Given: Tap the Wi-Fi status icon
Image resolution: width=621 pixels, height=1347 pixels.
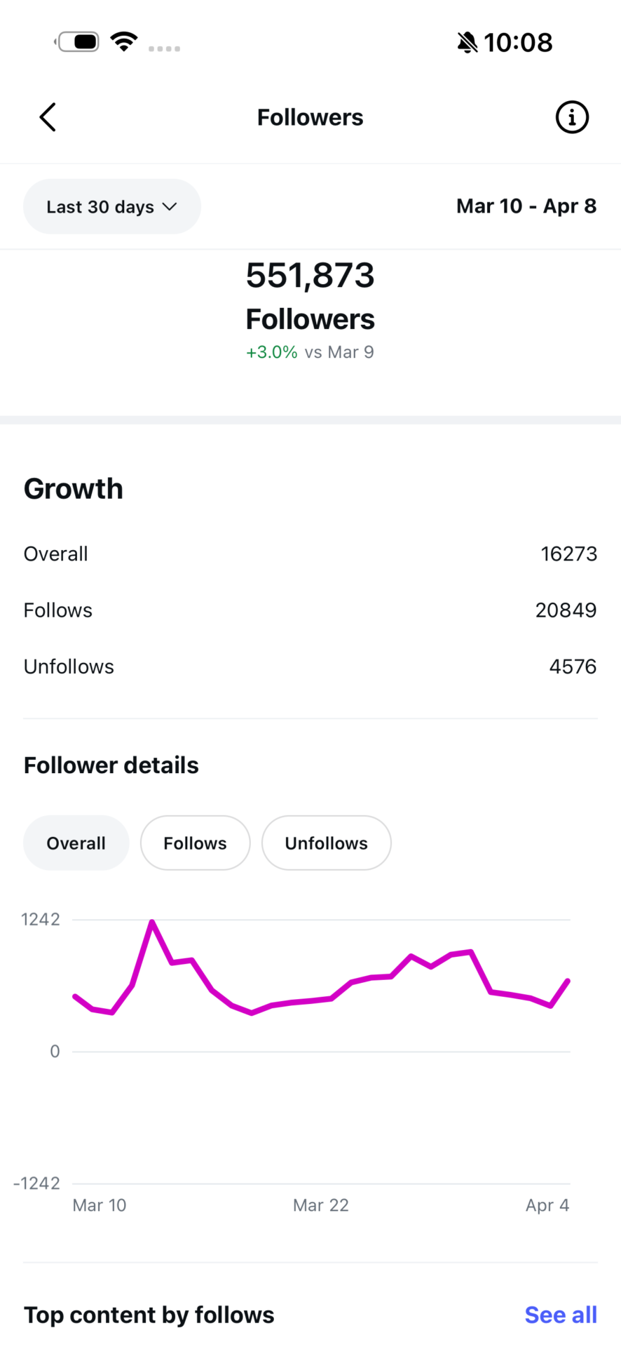Looking at the screenshot, I should (124, 42).
